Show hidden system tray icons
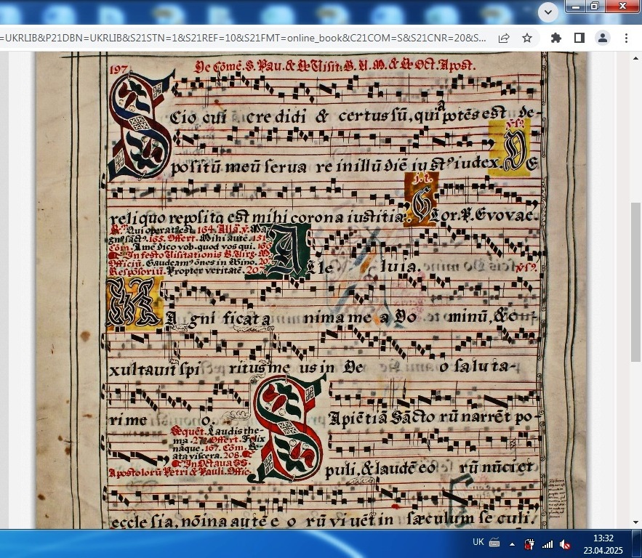Screen dimensions: 642x558 click(512, 543)
